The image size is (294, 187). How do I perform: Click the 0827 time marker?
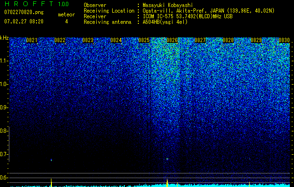pos(200,40)
